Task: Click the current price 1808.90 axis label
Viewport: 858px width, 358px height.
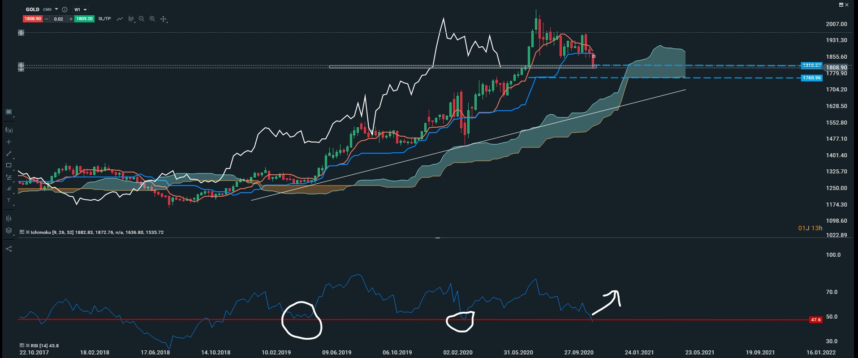Action: pos(836,68)
